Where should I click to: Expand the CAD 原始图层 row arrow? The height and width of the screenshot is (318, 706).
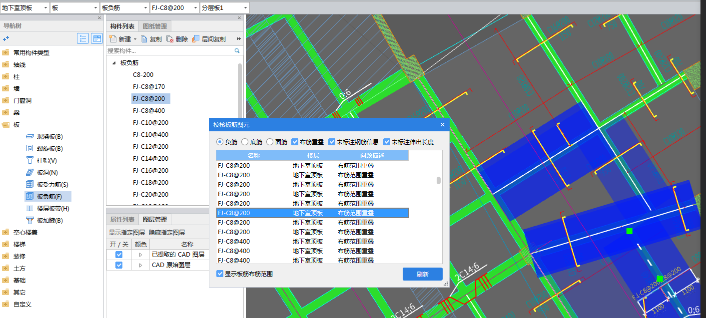pos(141,265)
